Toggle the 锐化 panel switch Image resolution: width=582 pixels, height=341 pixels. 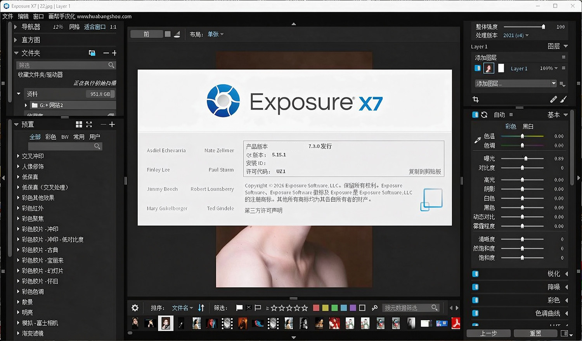[x=475, y=274]
